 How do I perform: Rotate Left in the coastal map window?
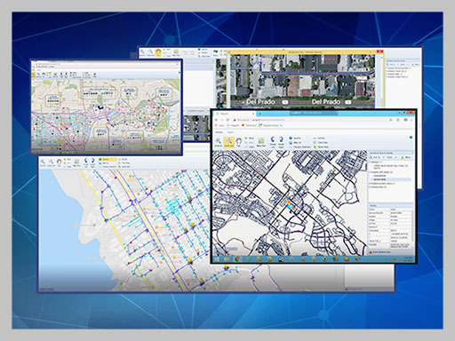pos(86,163)
